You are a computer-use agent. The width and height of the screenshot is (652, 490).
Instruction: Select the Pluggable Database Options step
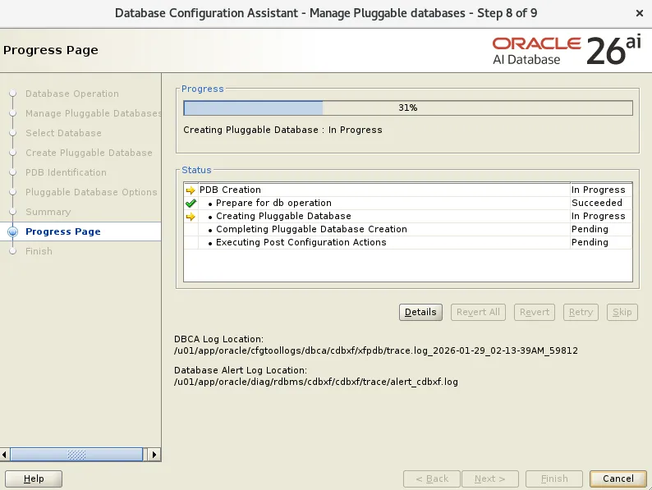point(91,192)
